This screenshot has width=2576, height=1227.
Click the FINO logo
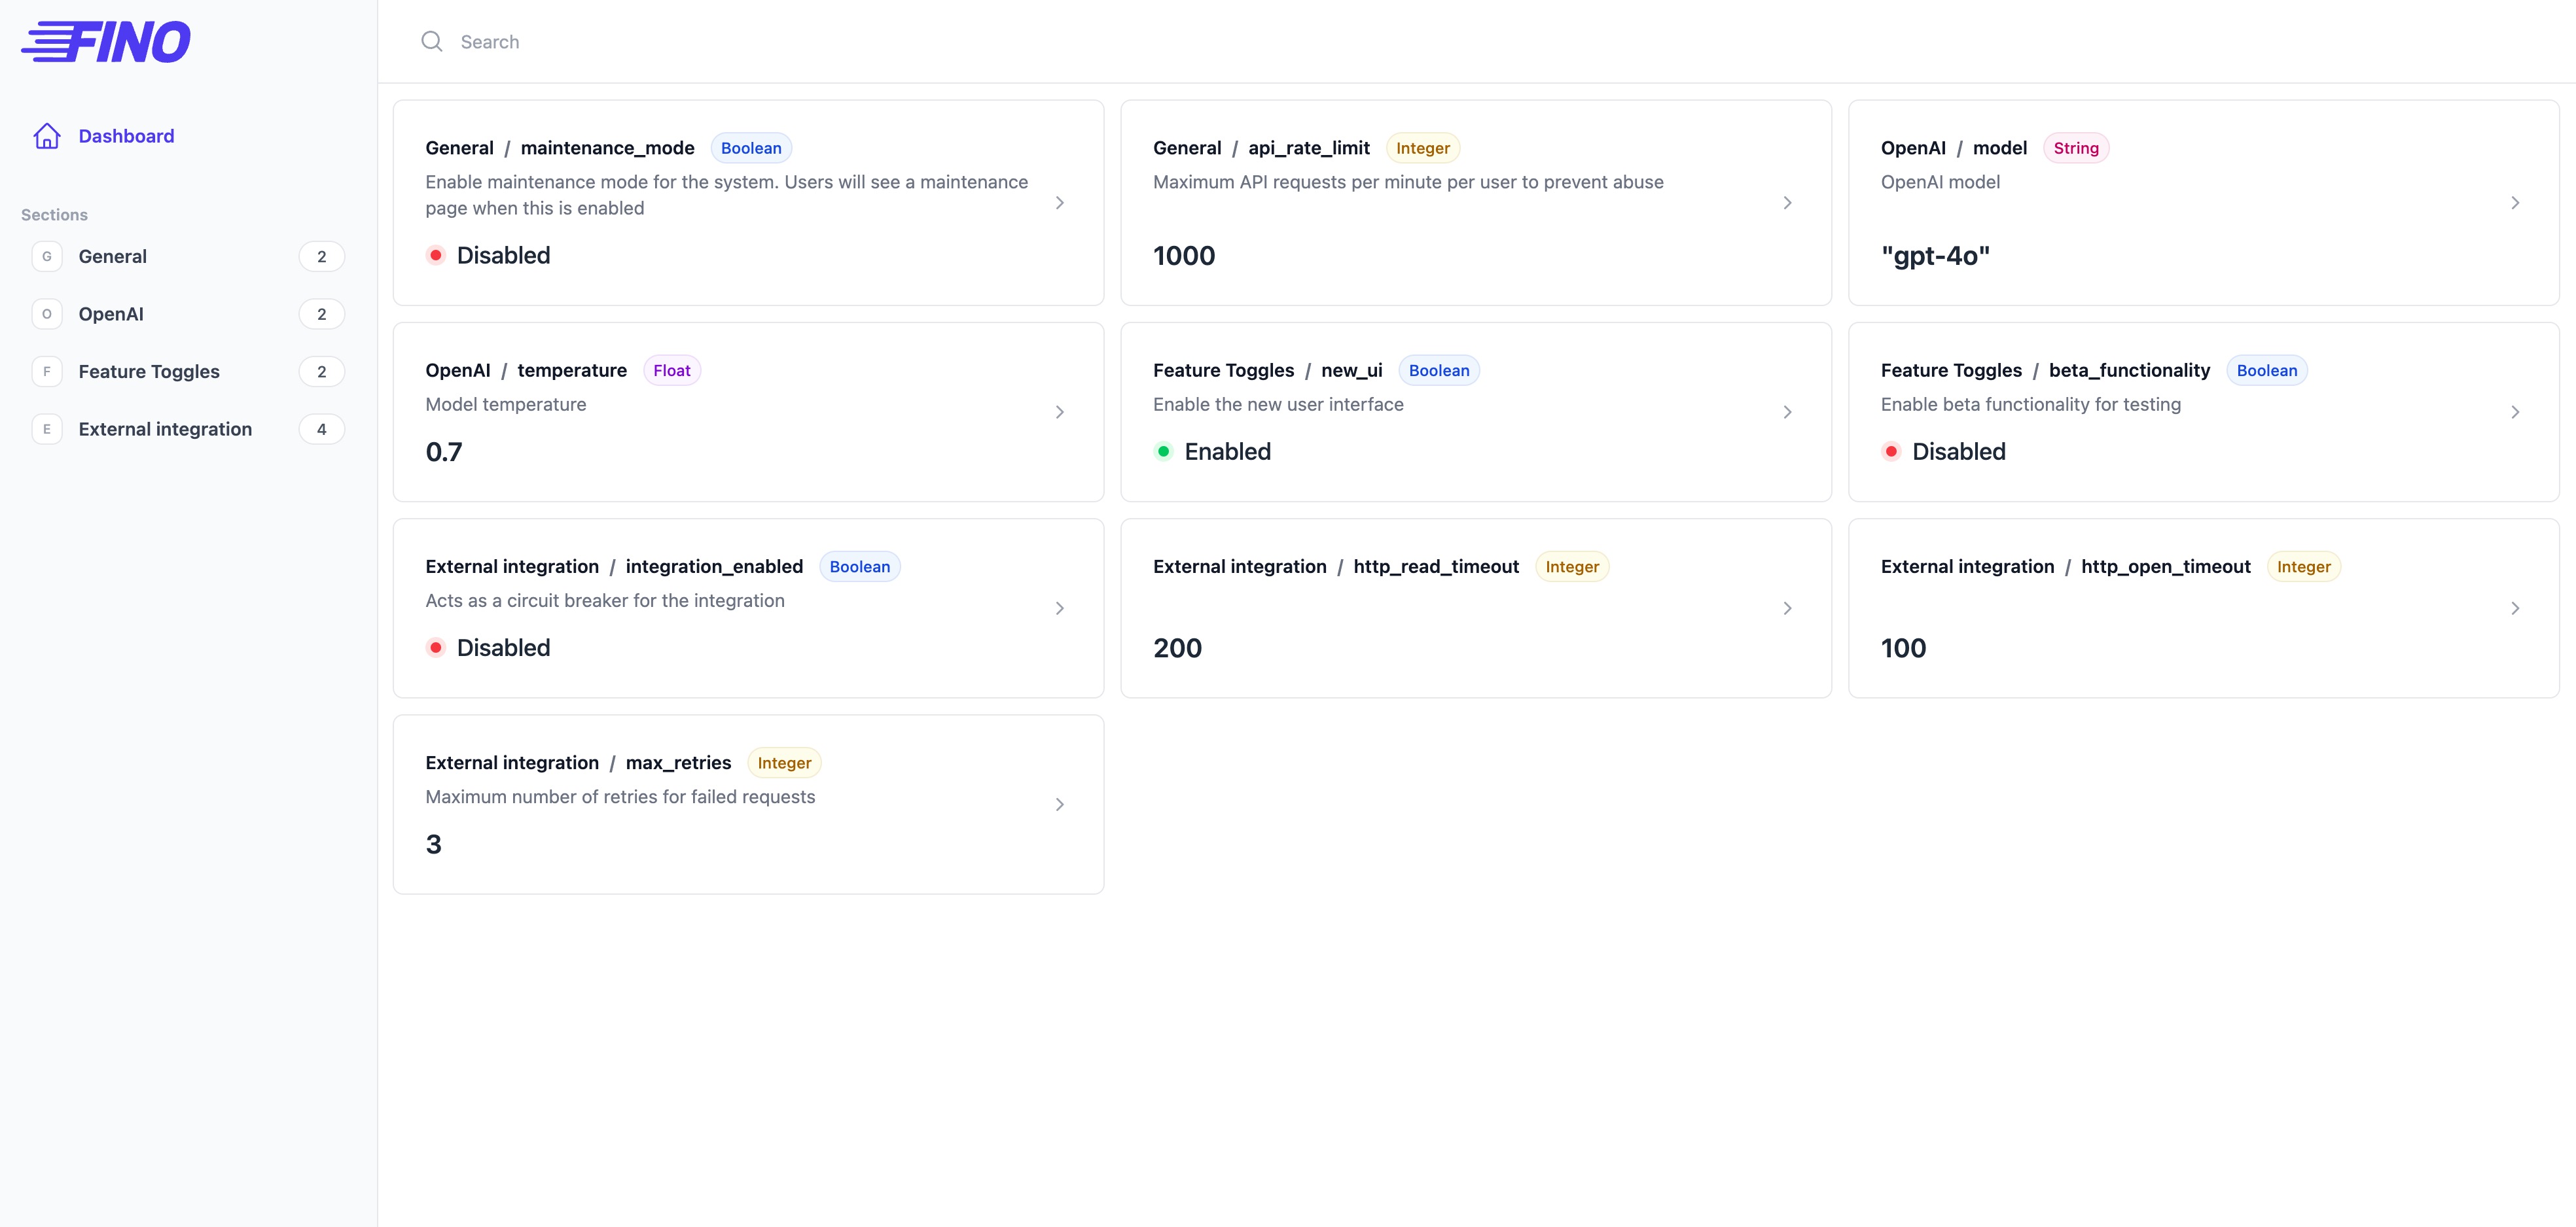point(106,42)
